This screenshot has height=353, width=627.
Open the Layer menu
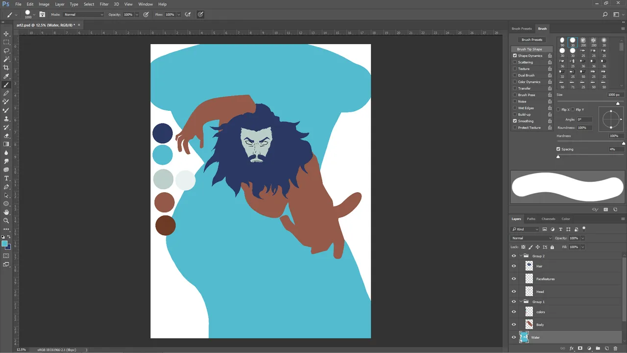(x=60, y=4)
